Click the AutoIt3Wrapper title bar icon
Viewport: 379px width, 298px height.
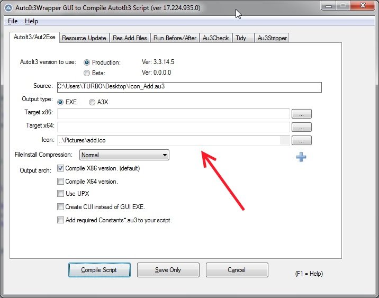coord(8,7)
